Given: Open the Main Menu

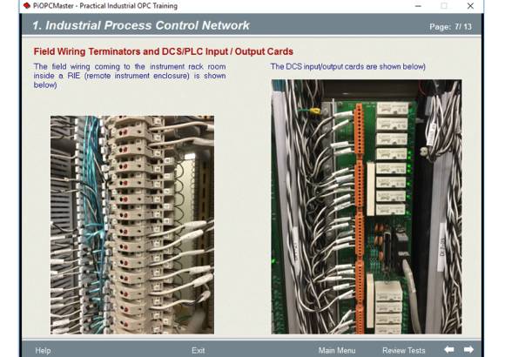Looking at the screenshot, I should coord(337,351).
